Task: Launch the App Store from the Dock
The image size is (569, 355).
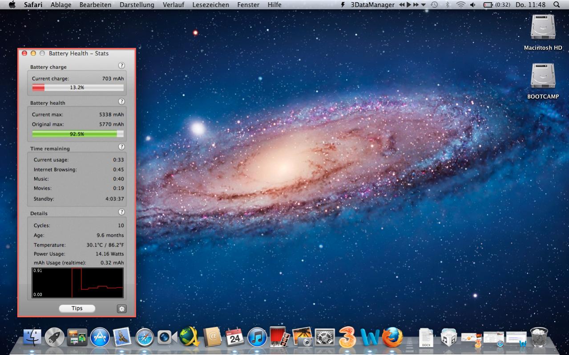Action: pos(100,338)
